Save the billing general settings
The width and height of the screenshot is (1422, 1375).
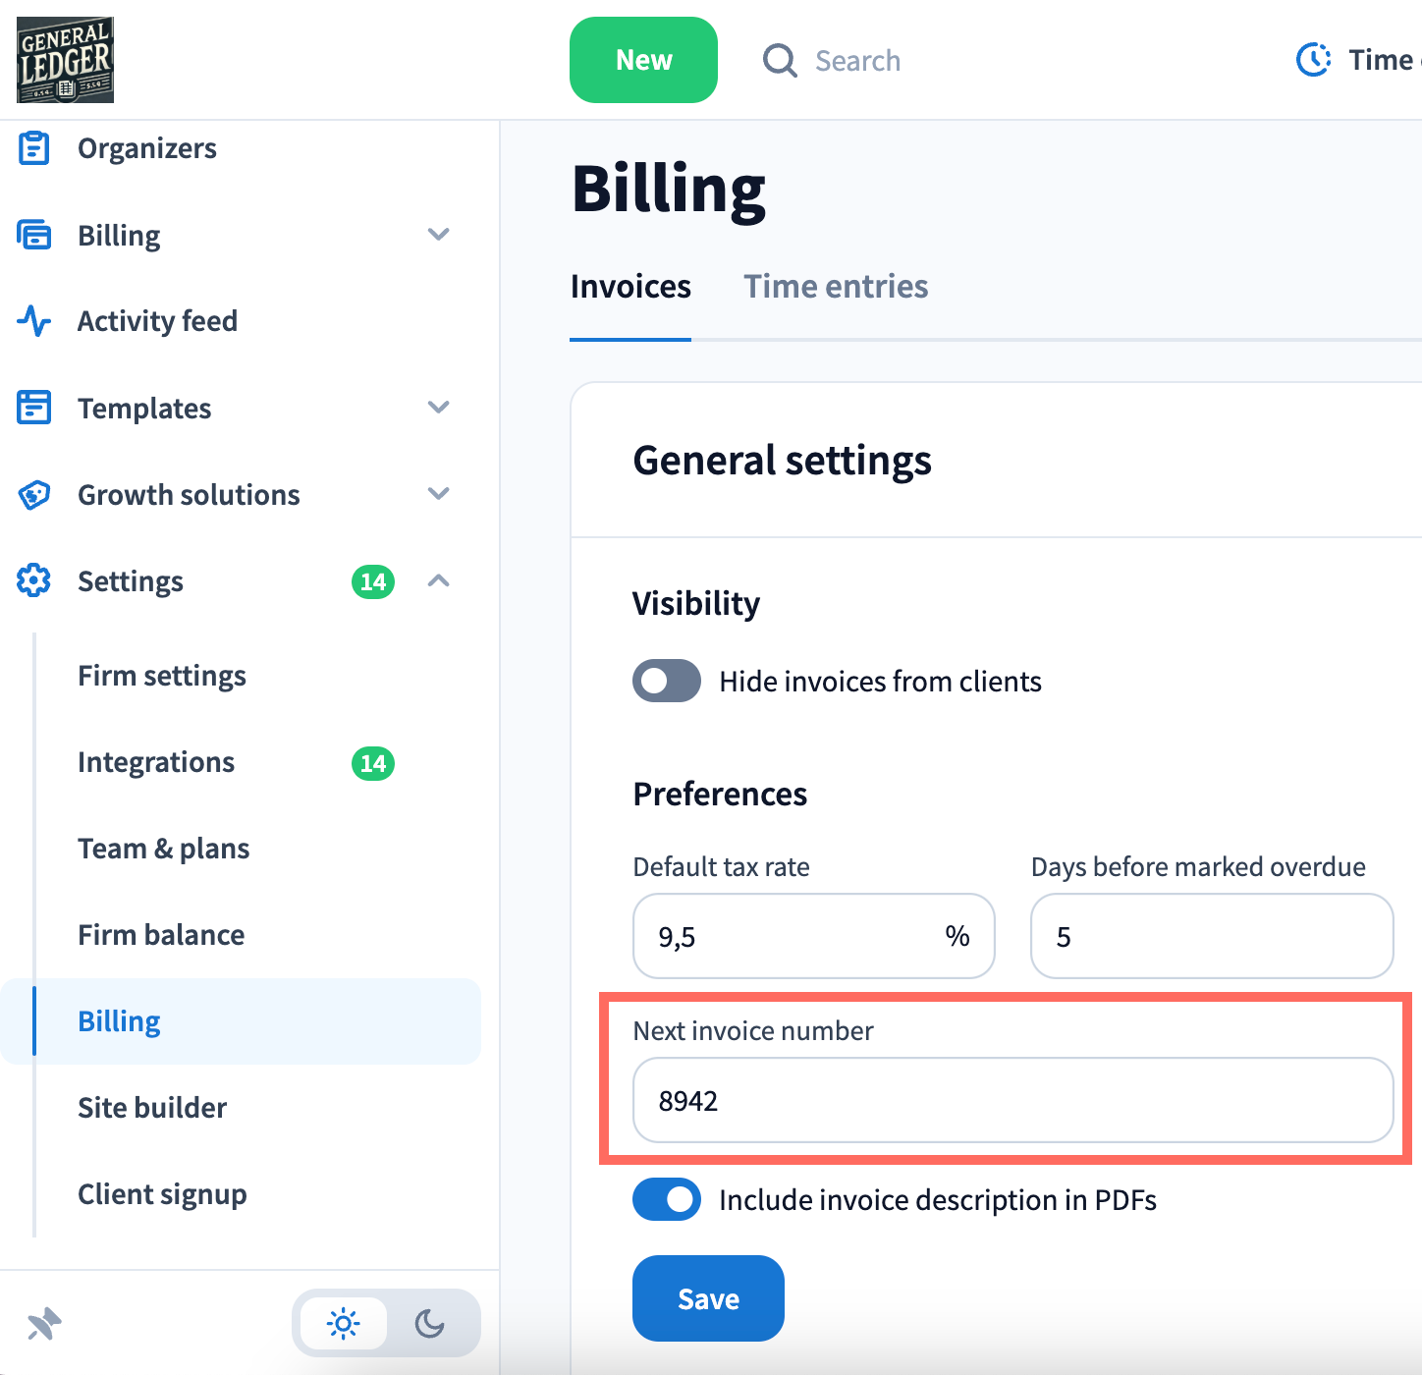708,1298
